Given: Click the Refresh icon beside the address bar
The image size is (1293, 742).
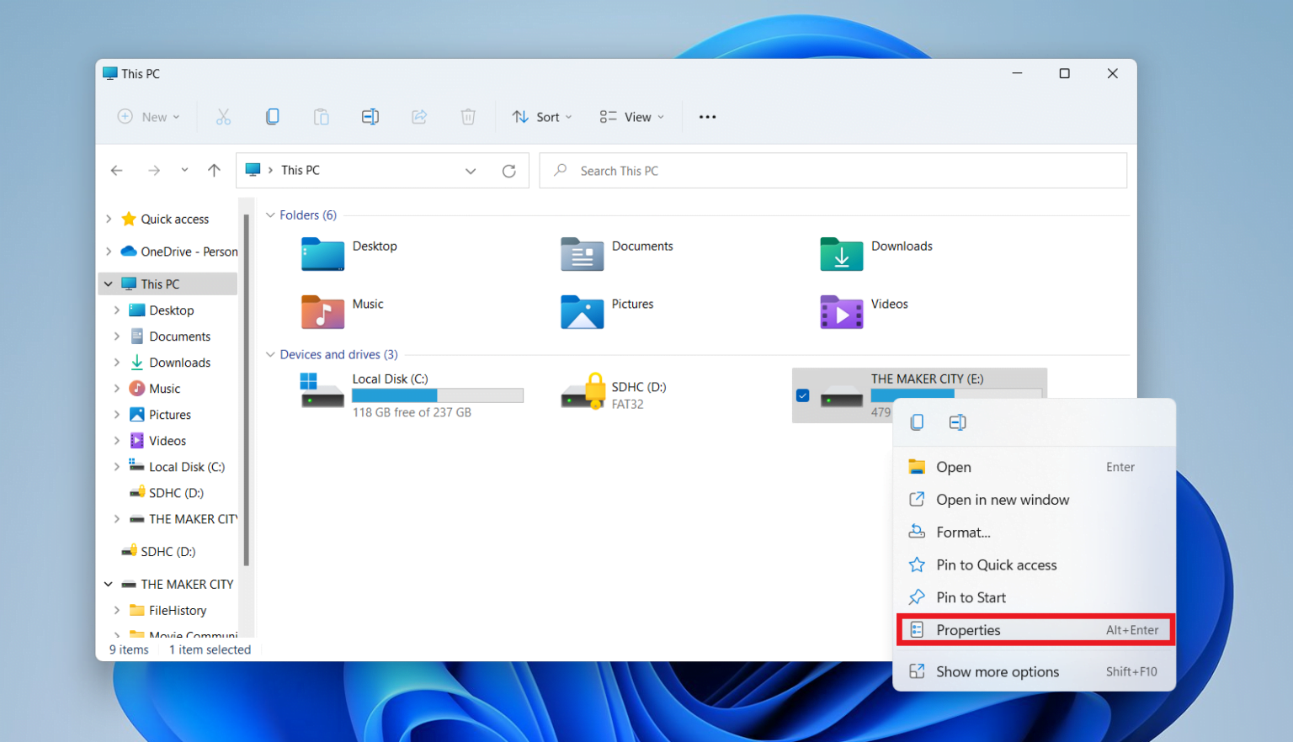Looking at the screenshot, I should pyautogui.click(x=509, y=170).
